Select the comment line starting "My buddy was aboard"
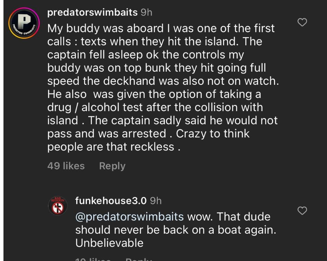The width and height of the screenshot is (327, 261). (x=161, y=28)
